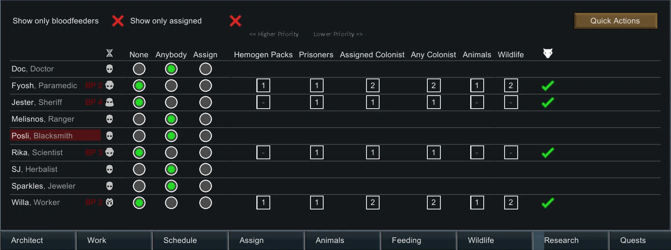The width and height of the screenshot is (671, 250).
Task: Click Fyosh's xenotype icon
Action: click(x=109, y=86)
